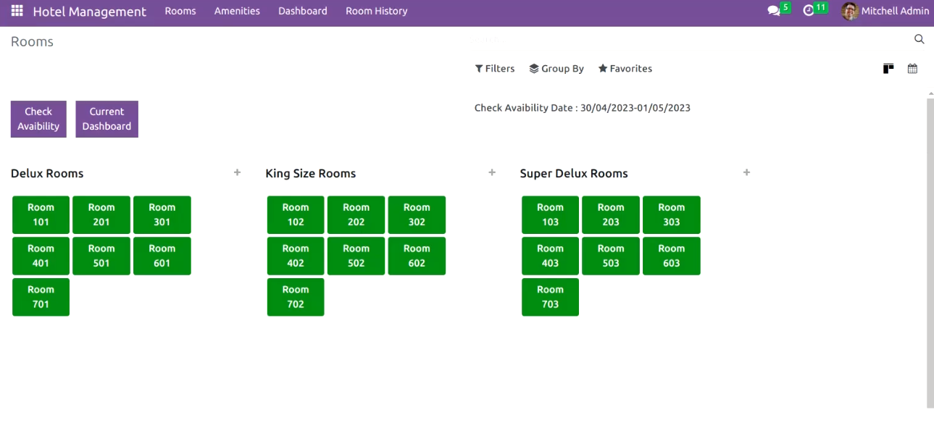
Task: Switch to calendar view icon
Action: click(912, 69)
